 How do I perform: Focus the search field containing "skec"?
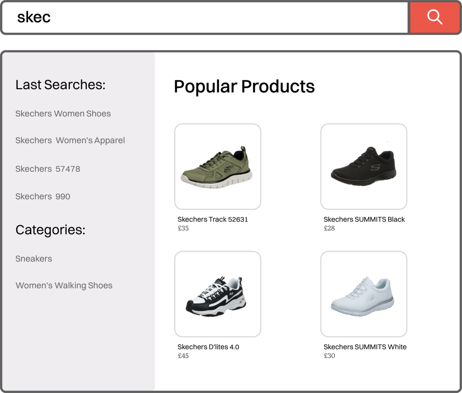click(205, 17)
